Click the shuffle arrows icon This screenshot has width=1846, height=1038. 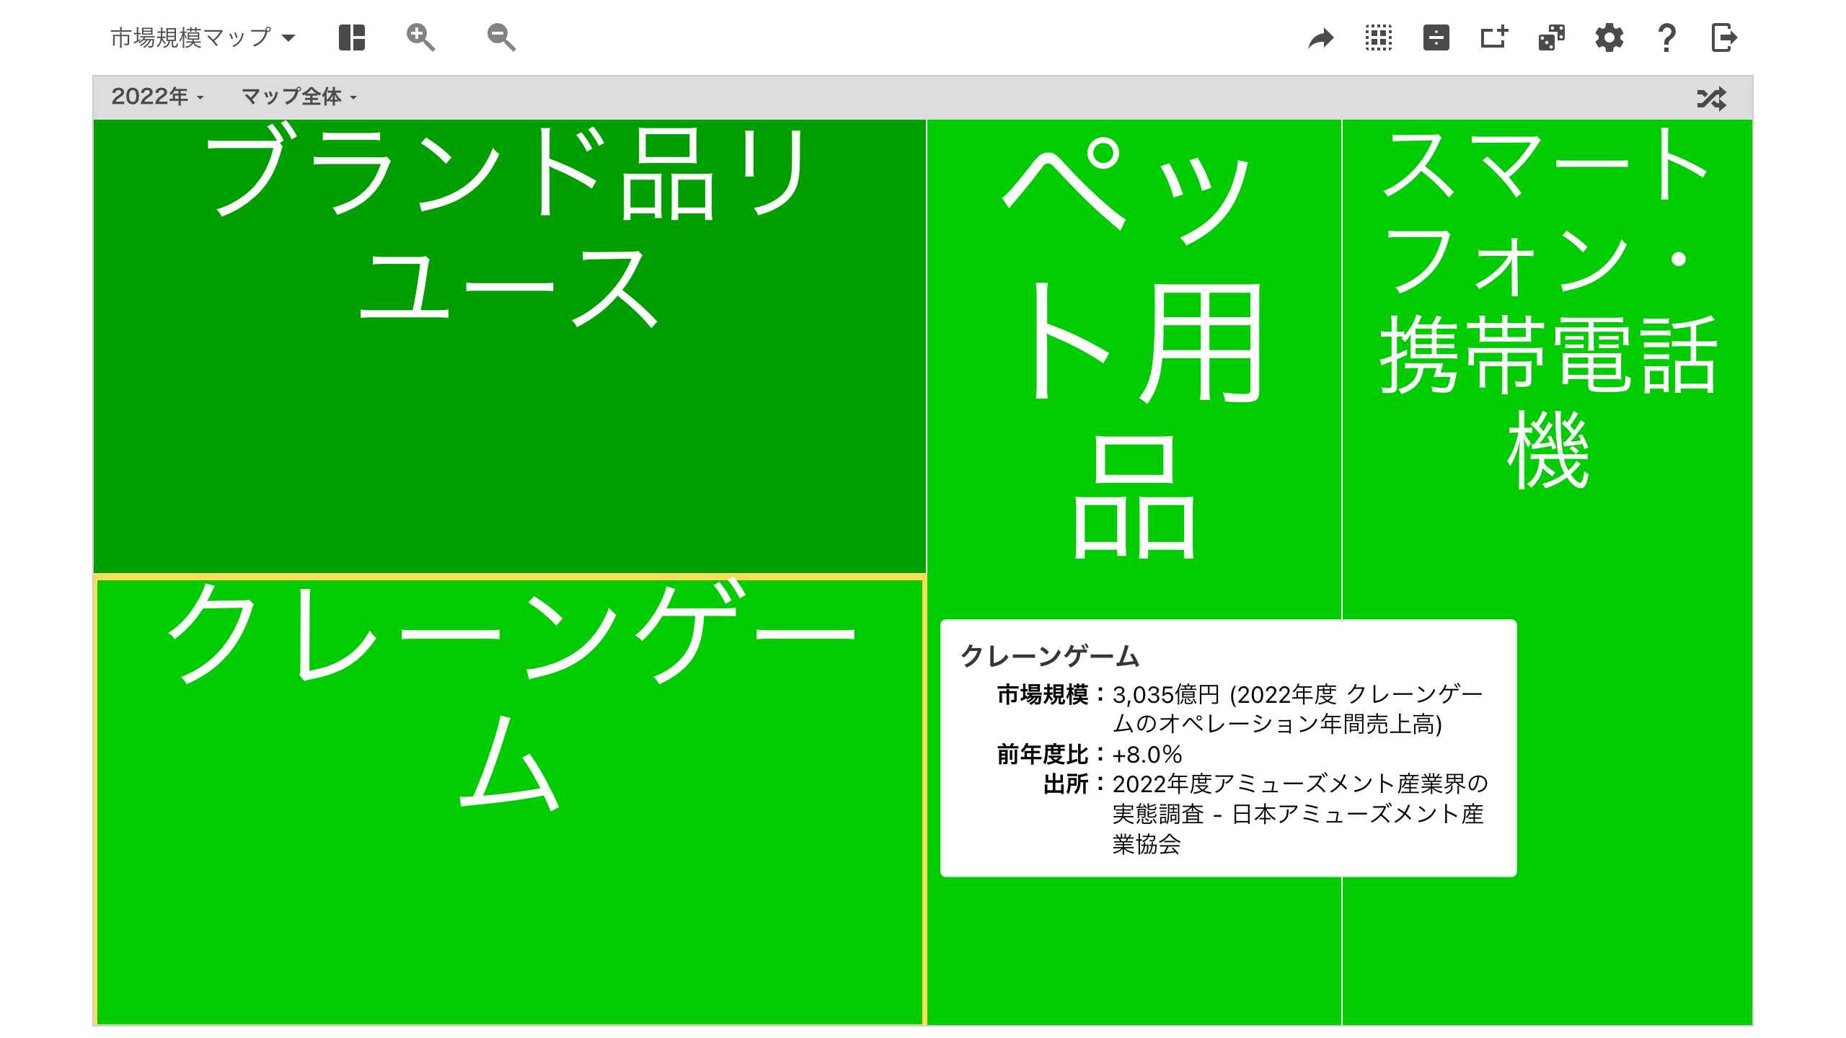pos(1712,98)
